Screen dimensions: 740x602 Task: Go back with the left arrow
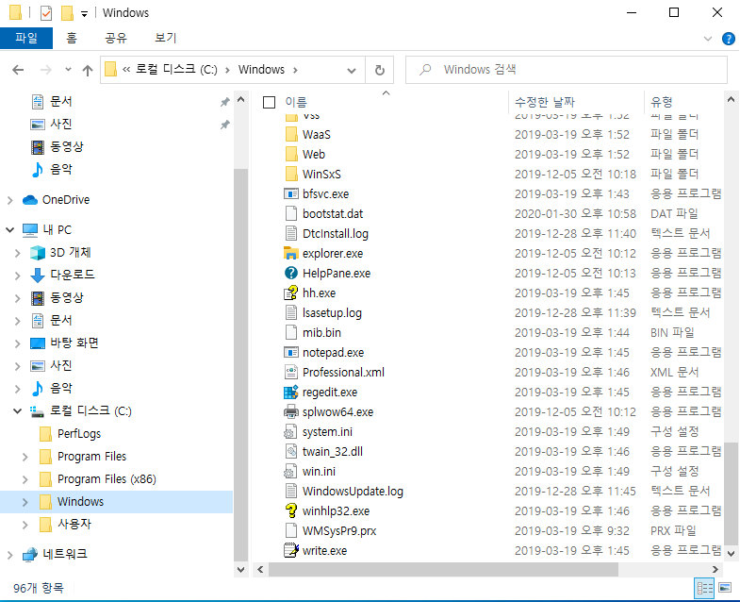(x=18, y=71)
